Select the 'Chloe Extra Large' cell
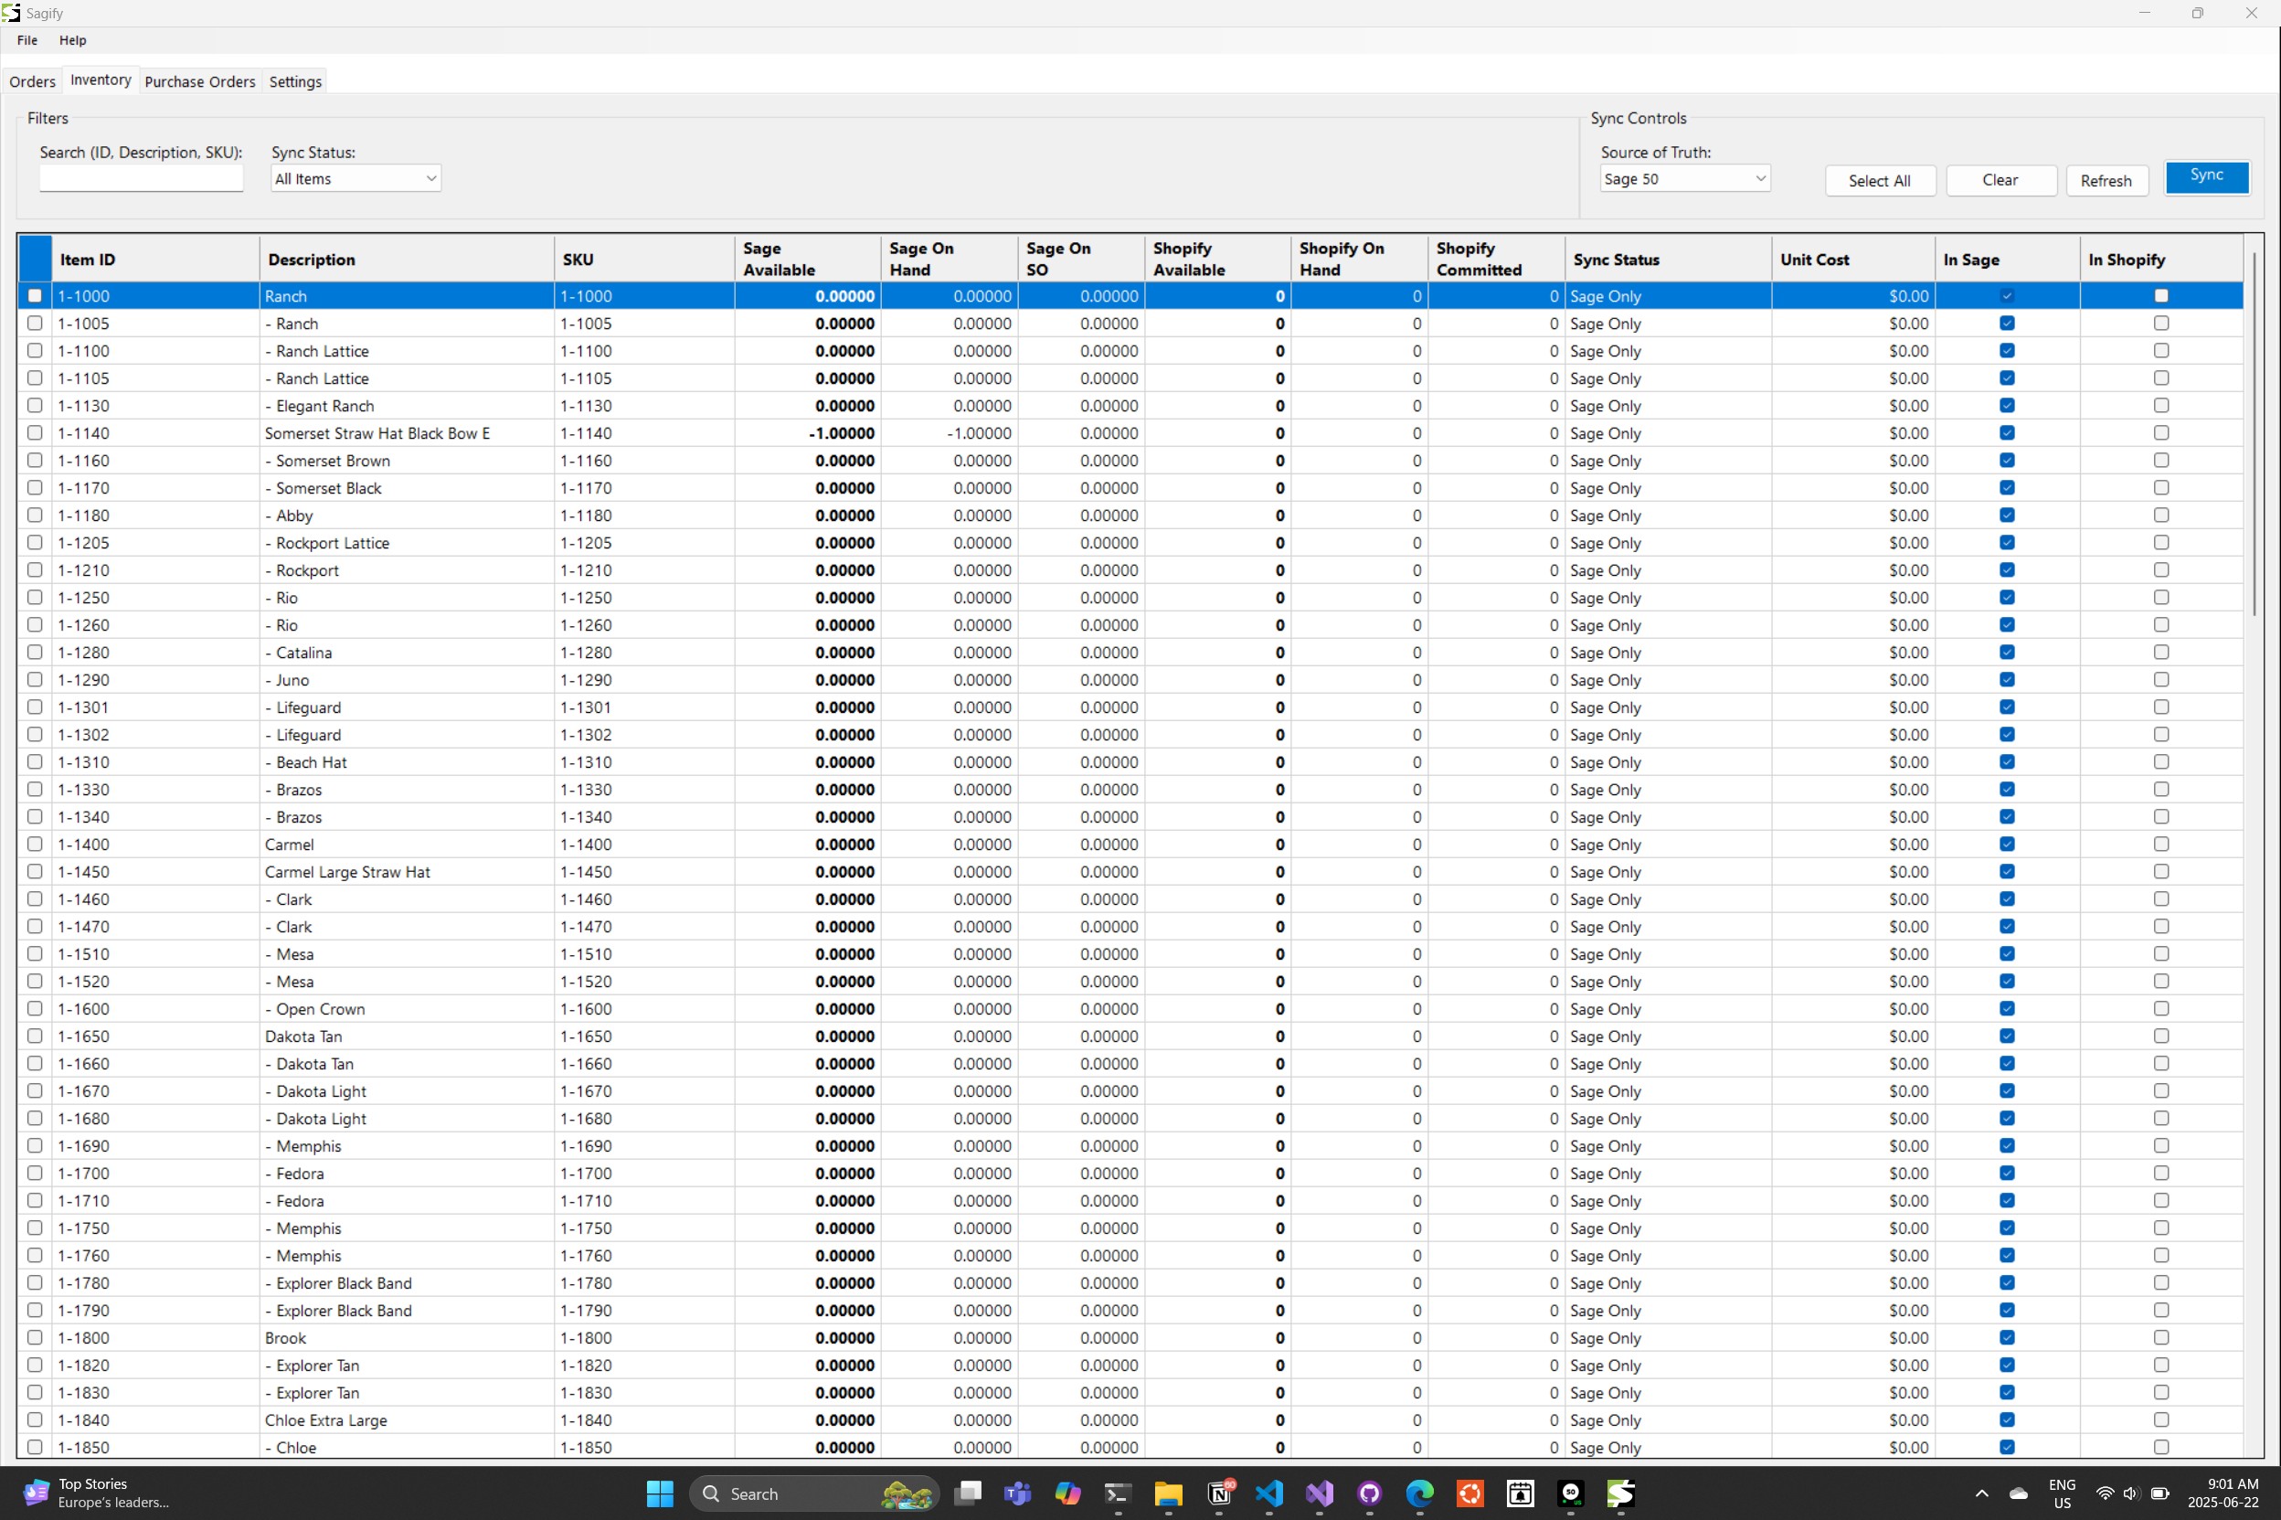The height and width of the screenshot is (1520, 2281). pos(407,1419)
